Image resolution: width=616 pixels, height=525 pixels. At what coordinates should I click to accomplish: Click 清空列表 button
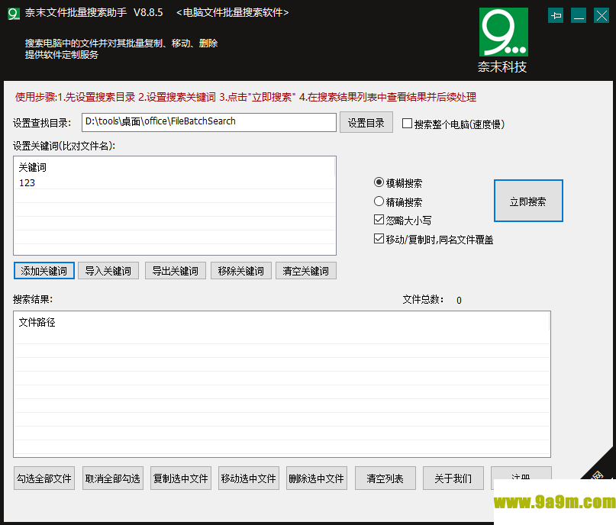coord(385,478)
